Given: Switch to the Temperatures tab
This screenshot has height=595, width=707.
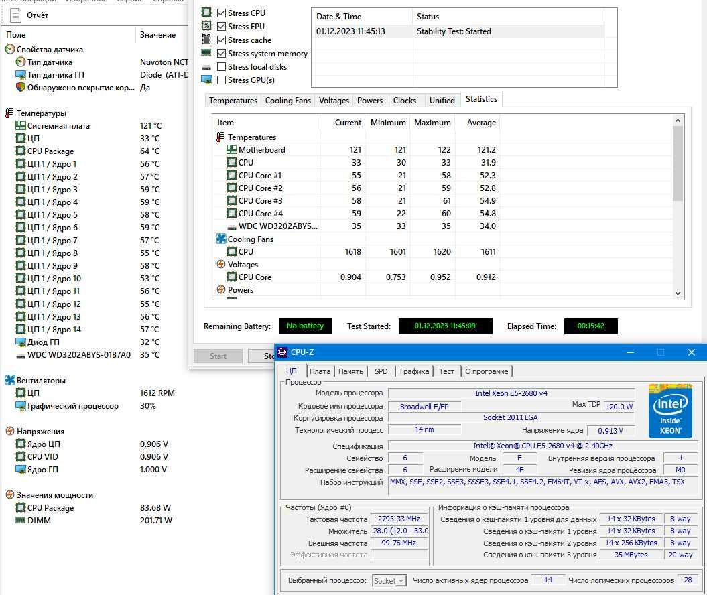Looking at the screenshot, I should click(x=233, y=100).
